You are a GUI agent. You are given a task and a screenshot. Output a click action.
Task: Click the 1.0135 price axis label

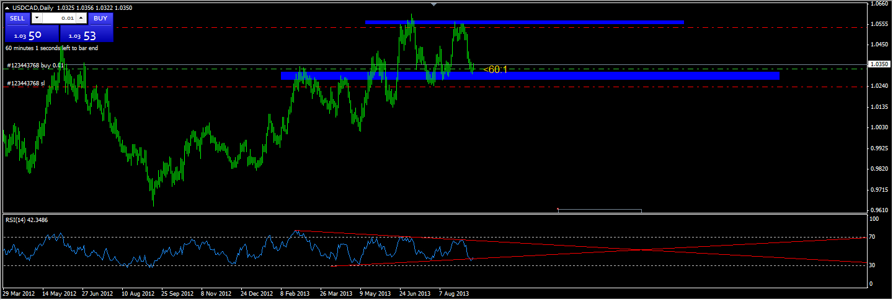[881, 106]
